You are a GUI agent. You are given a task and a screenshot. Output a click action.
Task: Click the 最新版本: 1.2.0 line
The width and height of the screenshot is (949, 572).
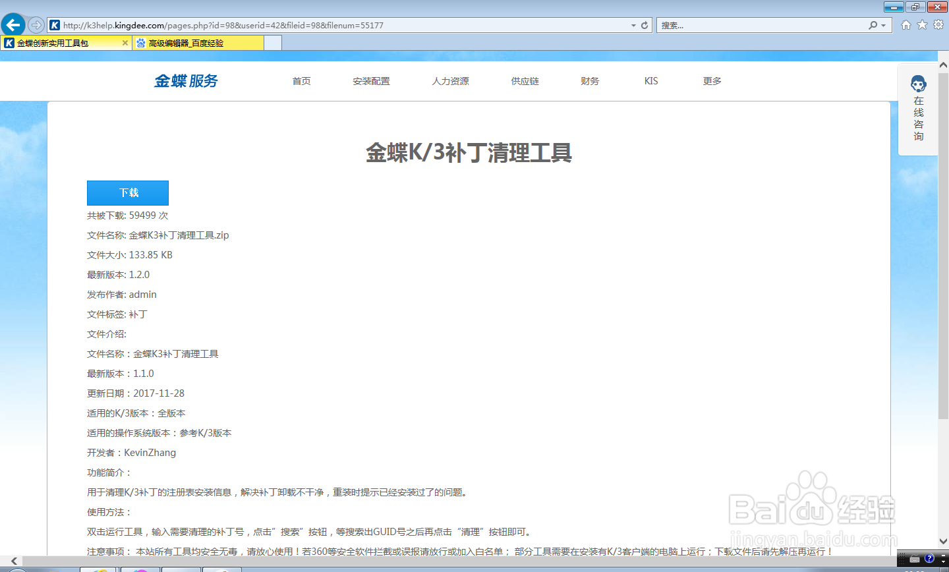[119, 275]
